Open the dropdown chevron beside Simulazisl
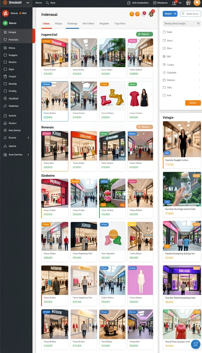Viewport: 202px width, 353px height. click(x=28, y=3)
